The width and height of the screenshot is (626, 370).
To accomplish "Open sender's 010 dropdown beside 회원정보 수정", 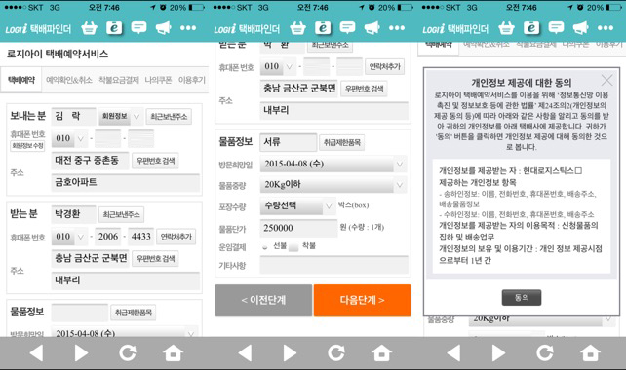I will point(69,138).
